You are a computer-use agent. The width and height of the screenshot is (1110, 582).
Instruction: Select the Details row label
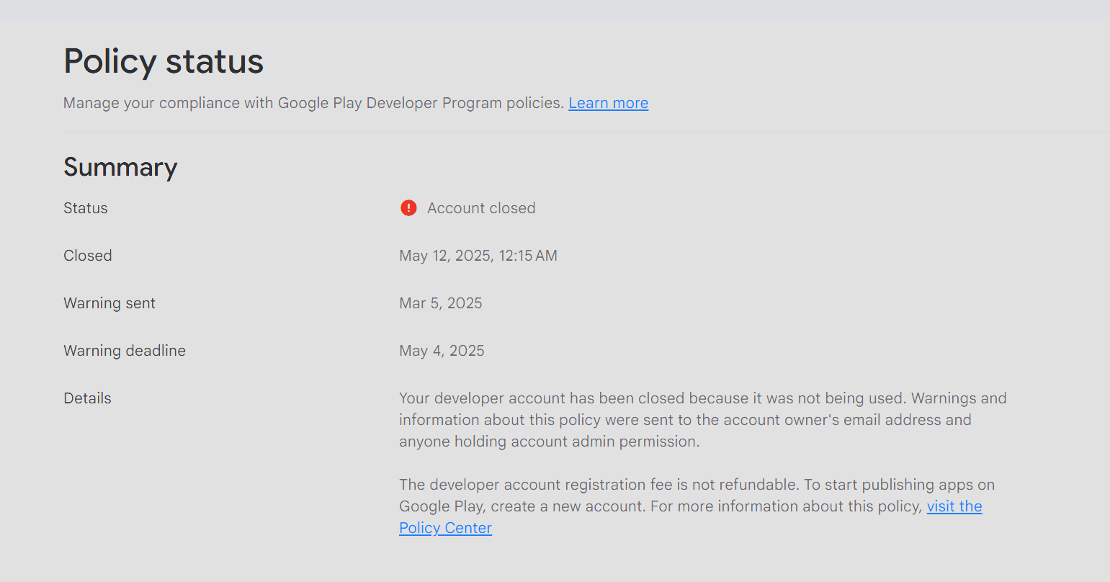point(87,398)
